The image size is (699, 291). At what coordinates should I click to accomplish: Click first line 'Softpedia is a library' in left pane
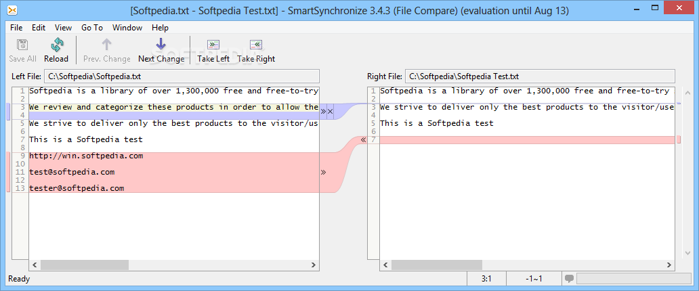coord(174,91)
